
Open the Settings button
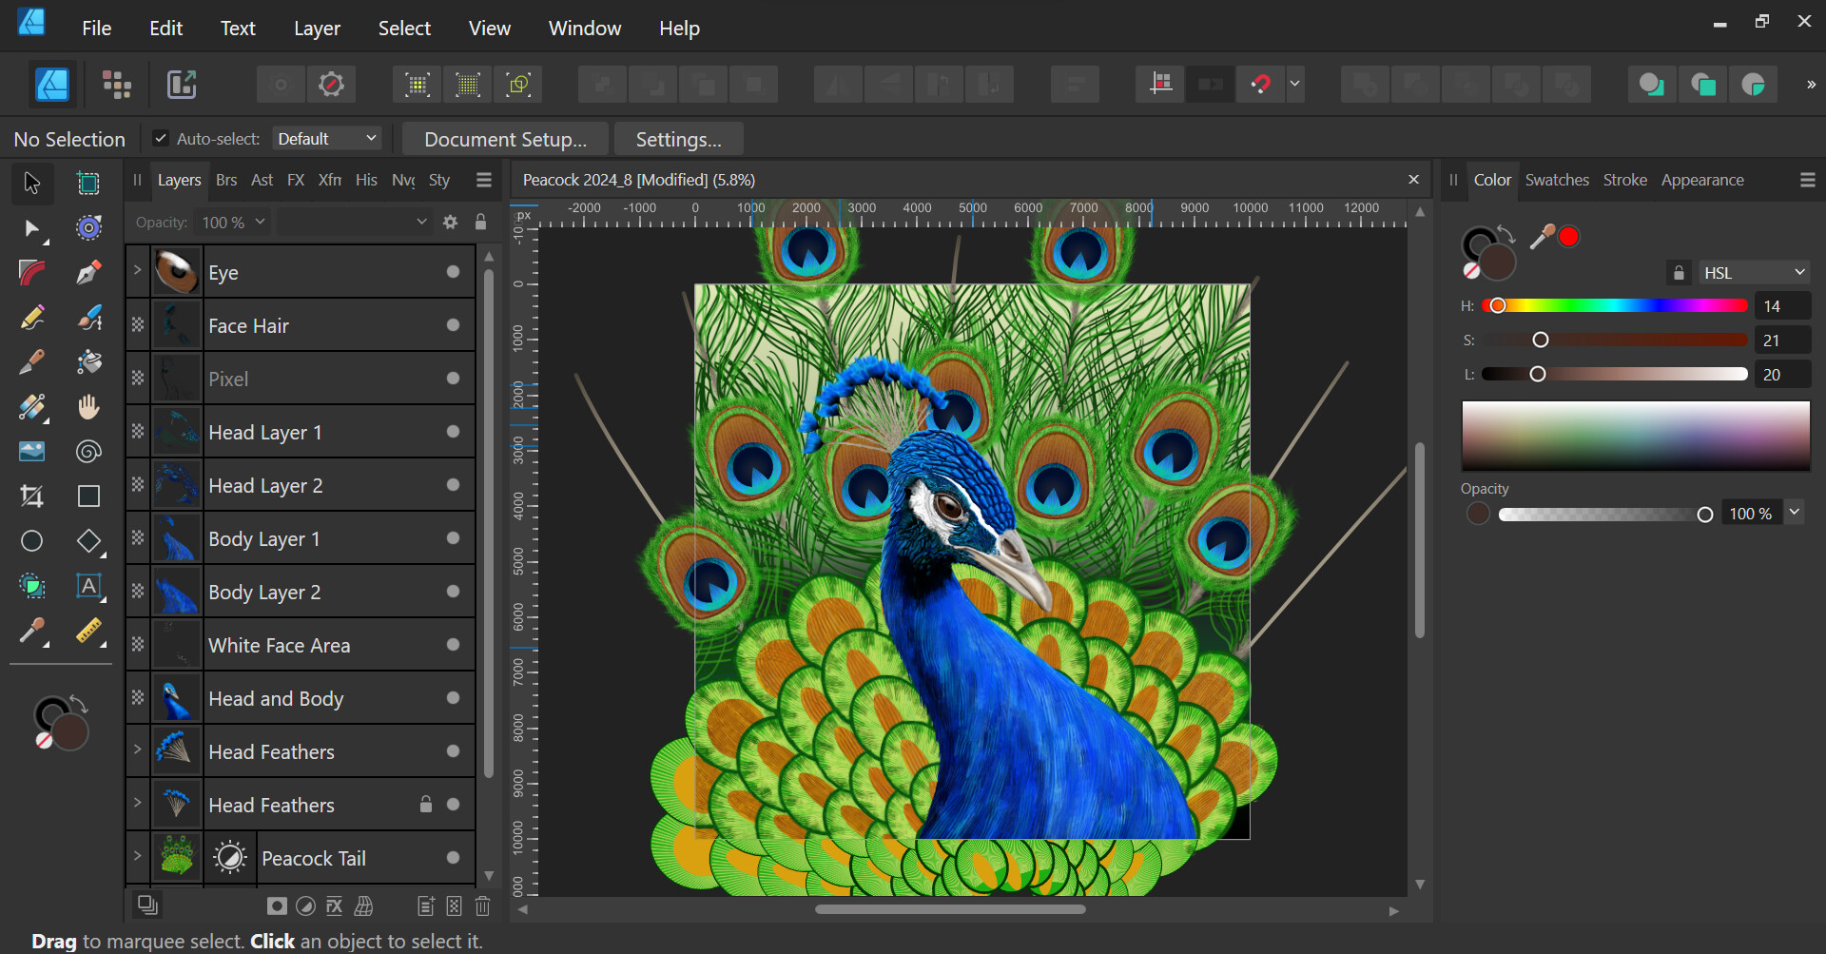[678, 139]
